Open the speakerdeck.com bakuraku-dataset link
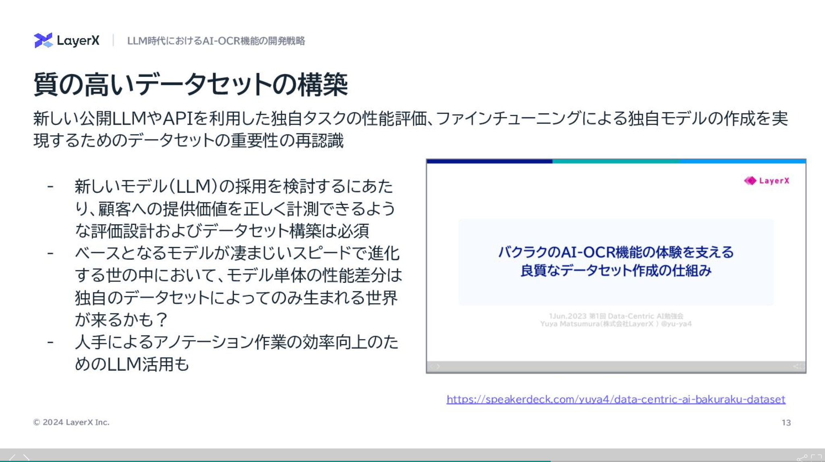The image size is (825, 462). coord(616,399)
